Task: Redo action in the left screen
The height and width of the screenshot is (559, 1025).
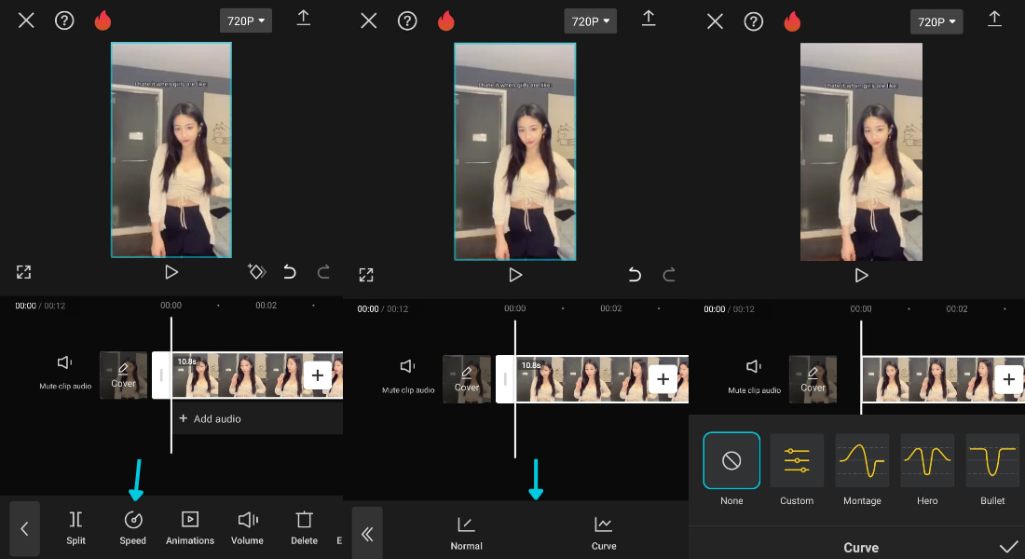Action: (323, 271)
